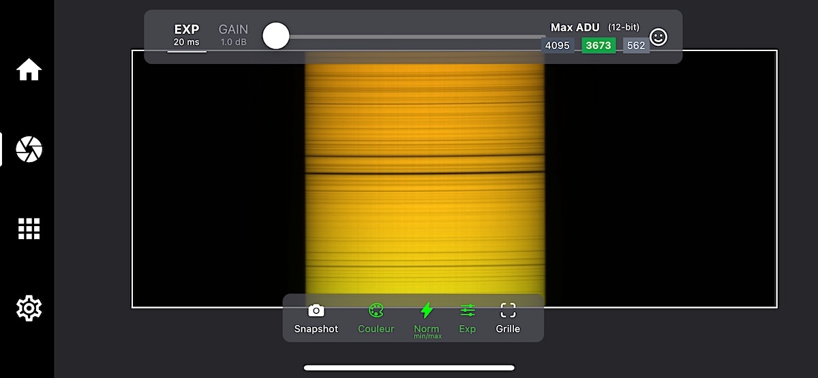
Task: Click the green 3673 ADU value
Action: click(598, 46)
